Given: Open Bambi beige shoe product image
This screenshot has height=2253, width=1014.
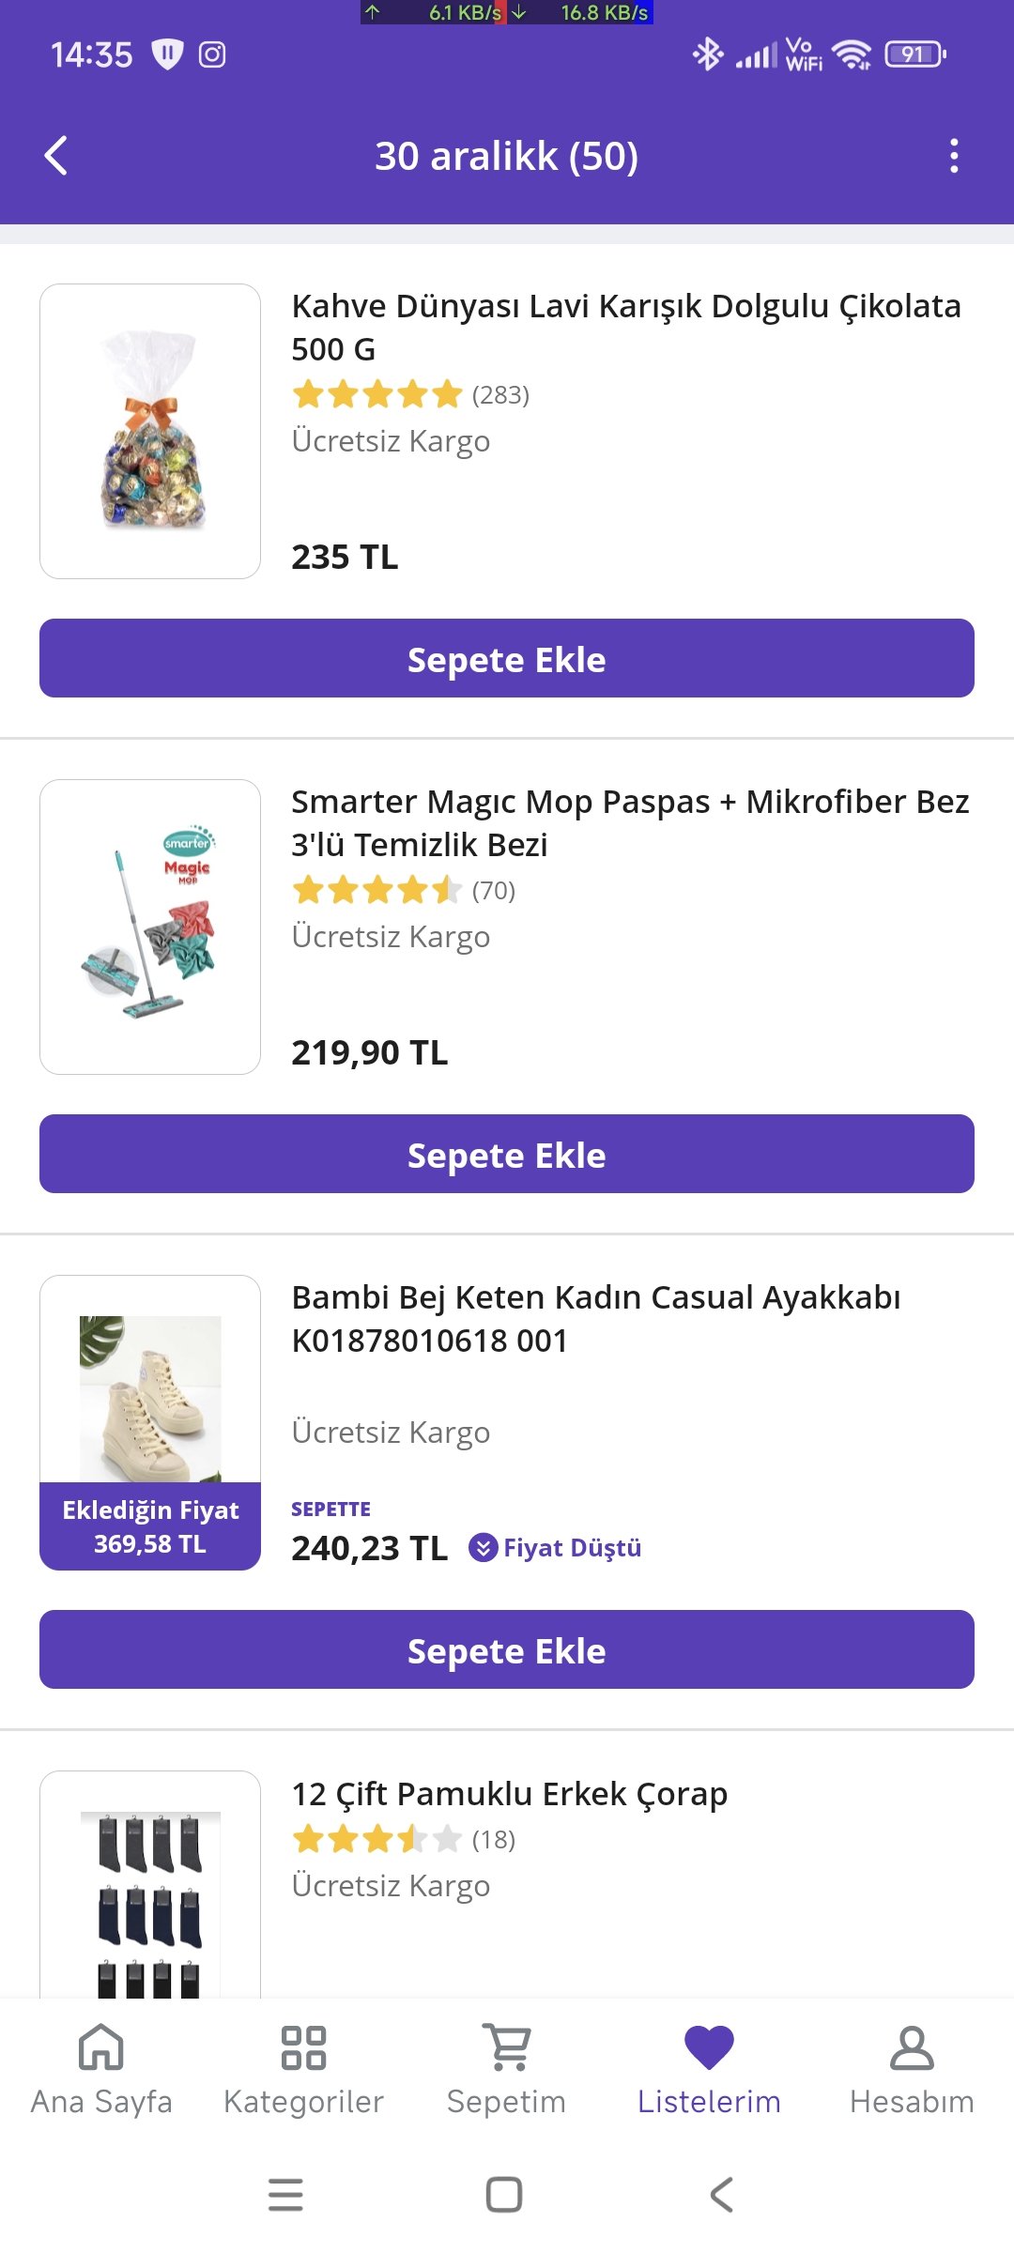Looking at the screenshot, I should click(150, 1399).
